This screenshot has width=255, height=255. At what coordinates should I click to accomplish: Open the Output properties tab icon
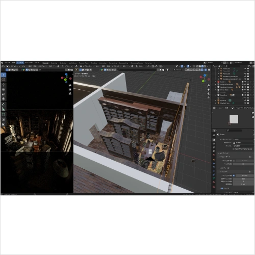214,143
